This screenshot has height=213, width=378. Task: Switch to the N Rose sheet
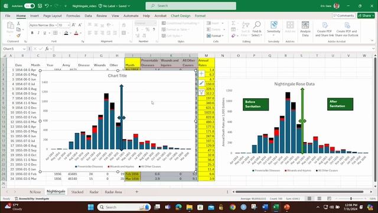[x=35, y=192]
